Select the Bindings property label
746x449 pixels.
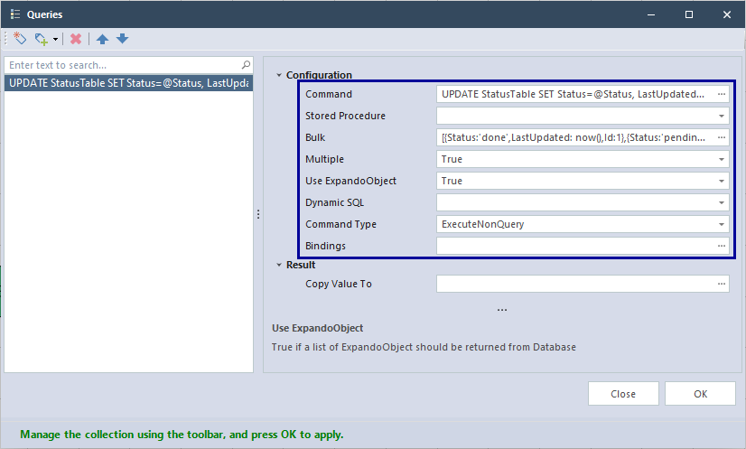[325, 246]
